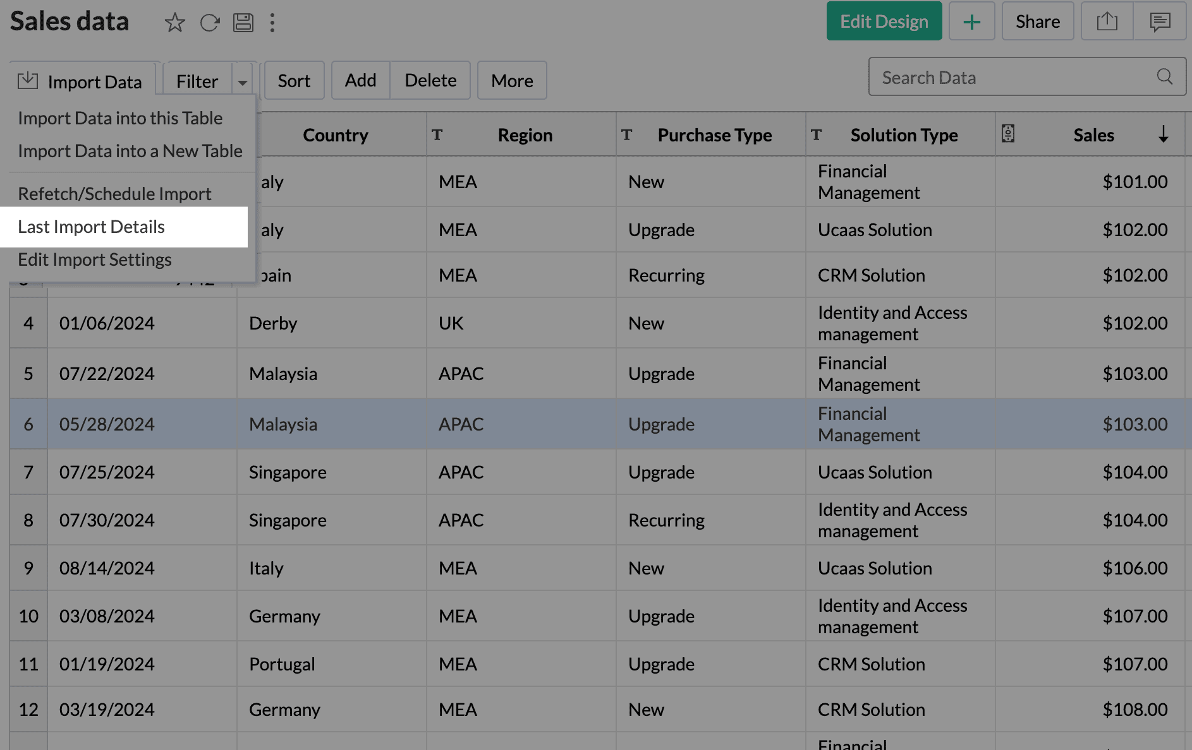1192x750 pixels.
Task: Toggle sort arrow on Sales column
Action: (1163, 134)
